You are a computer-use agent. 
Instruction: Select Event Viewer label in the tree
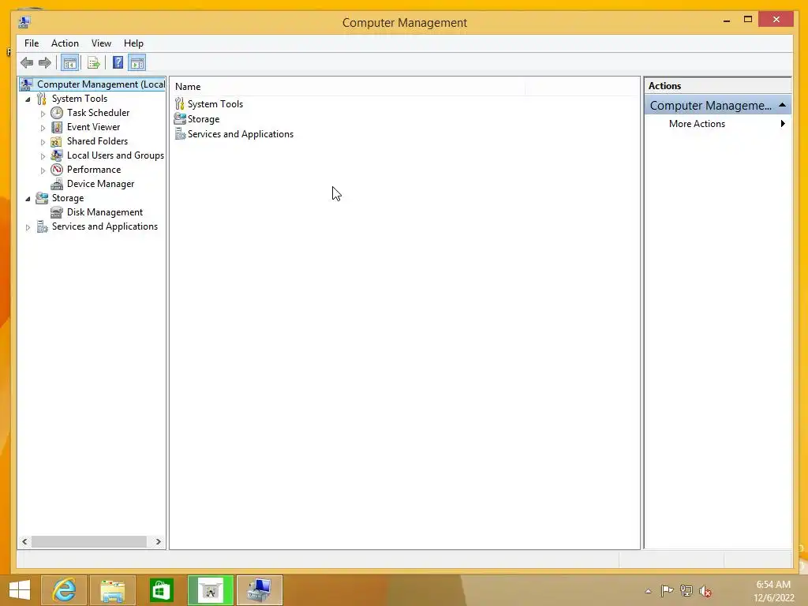[93, 127]
